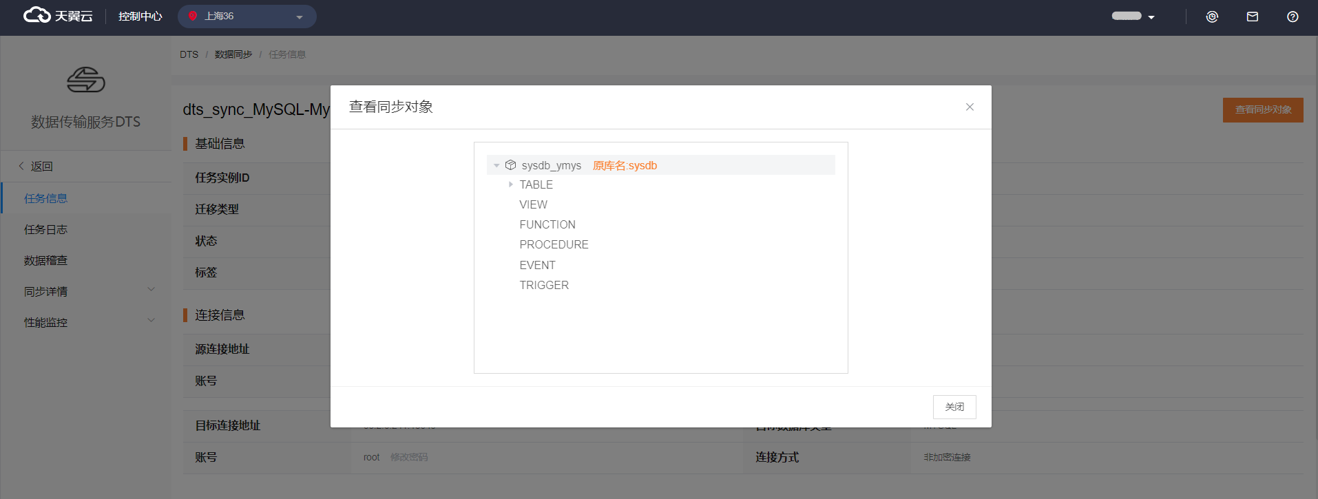Expand the 同步详情 sidebar menu
Screen dimensions: 1318x499
tap(151, 291)
